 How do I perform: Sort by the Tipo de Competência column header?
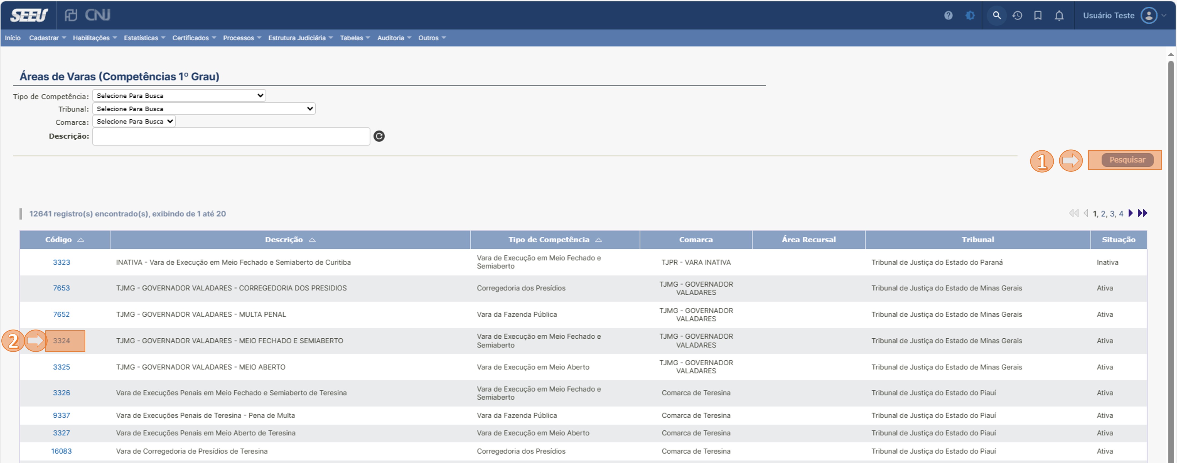tap(555, 239)
